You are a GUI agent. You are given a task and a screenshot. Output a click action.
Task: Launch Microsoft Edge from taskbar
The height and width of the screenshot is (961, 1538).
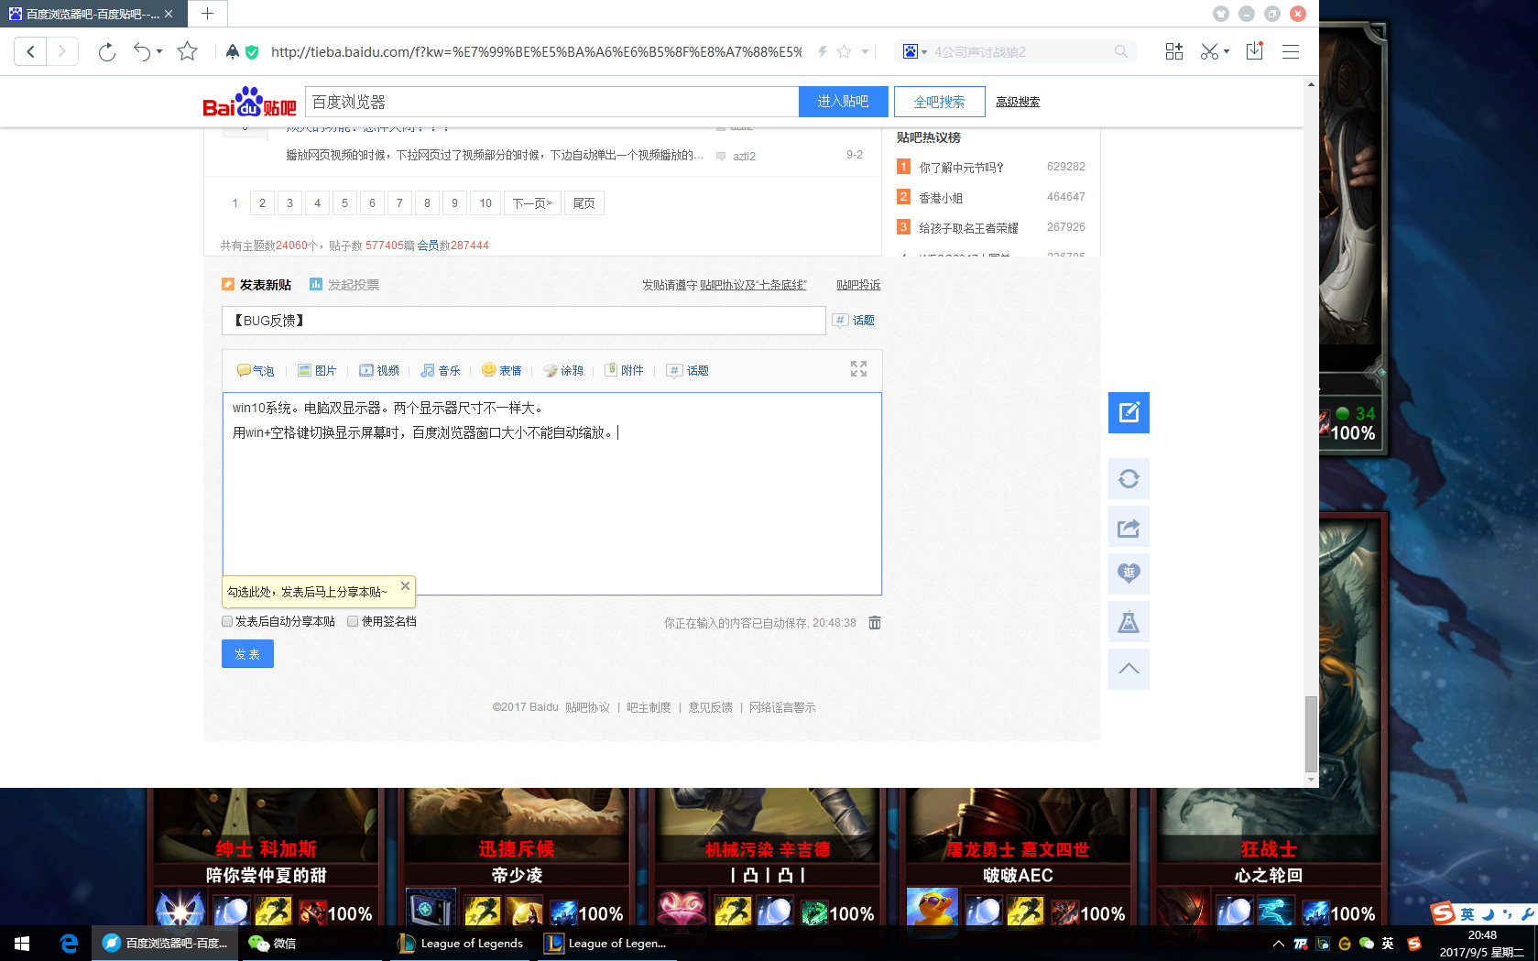pos(69,944)
